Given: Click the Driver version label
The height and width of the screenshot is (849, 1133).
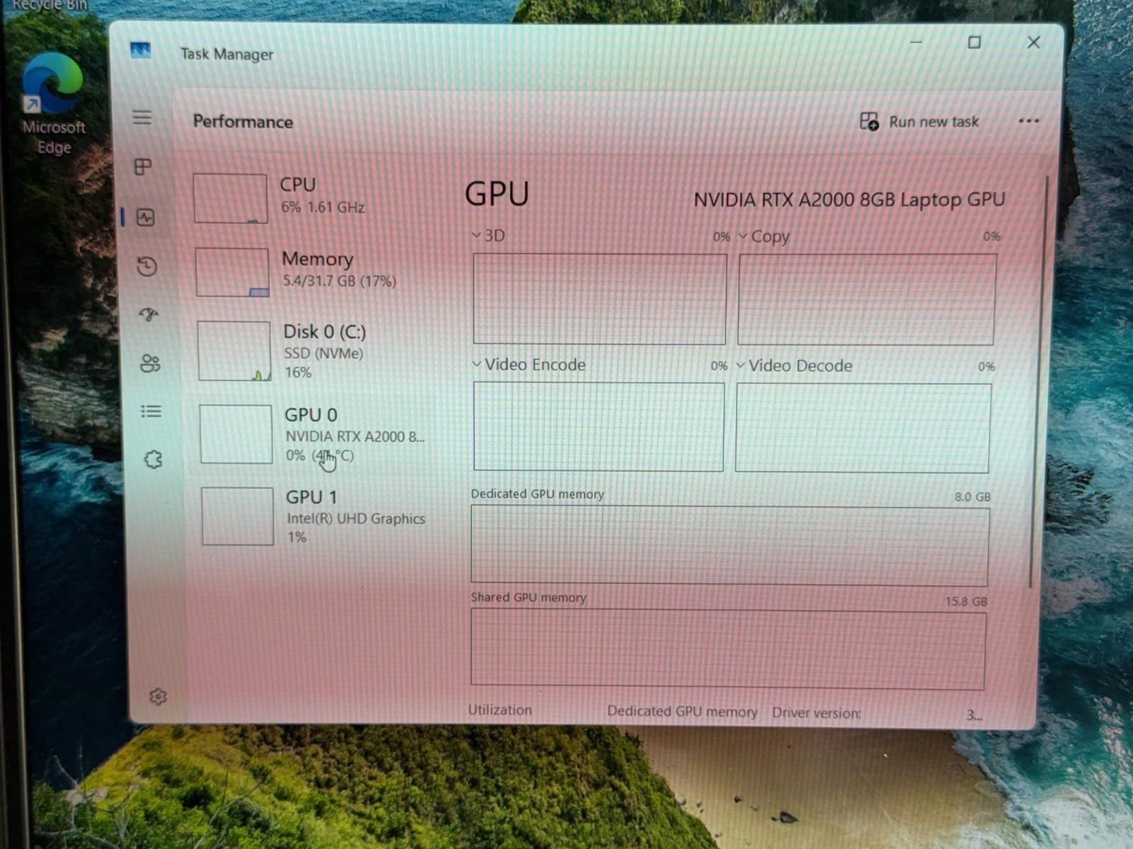Looking at the screenshot, I should [x=816, y=712].
